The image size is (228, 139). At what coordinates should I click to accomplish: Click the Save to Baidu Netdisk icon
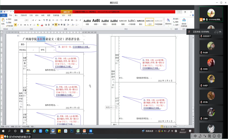[184, 20]
